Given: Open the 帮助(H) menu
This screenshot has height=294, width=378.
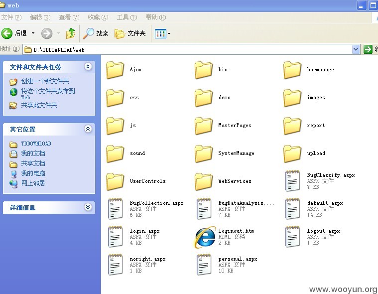Looking at the screenshot, I should tap(156, 17).
